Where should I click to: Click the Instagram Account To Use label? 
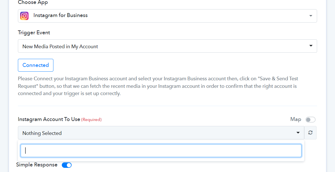49,119
